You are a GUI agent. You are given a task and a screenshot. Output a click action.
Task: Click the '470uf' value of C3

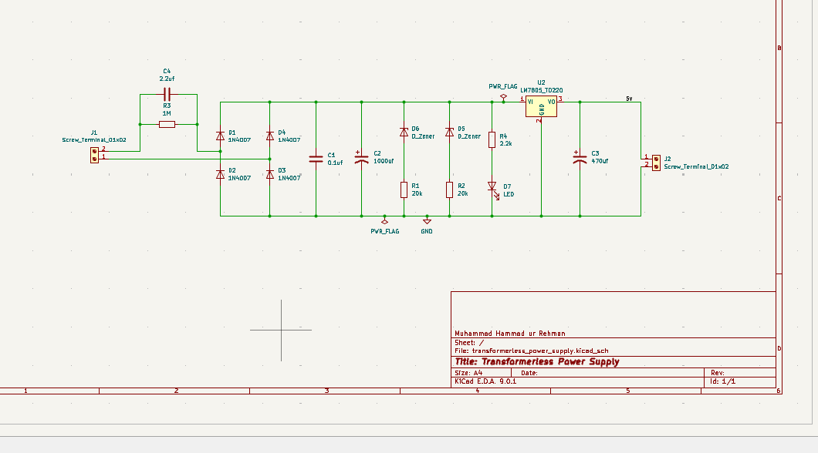(600, 162)
